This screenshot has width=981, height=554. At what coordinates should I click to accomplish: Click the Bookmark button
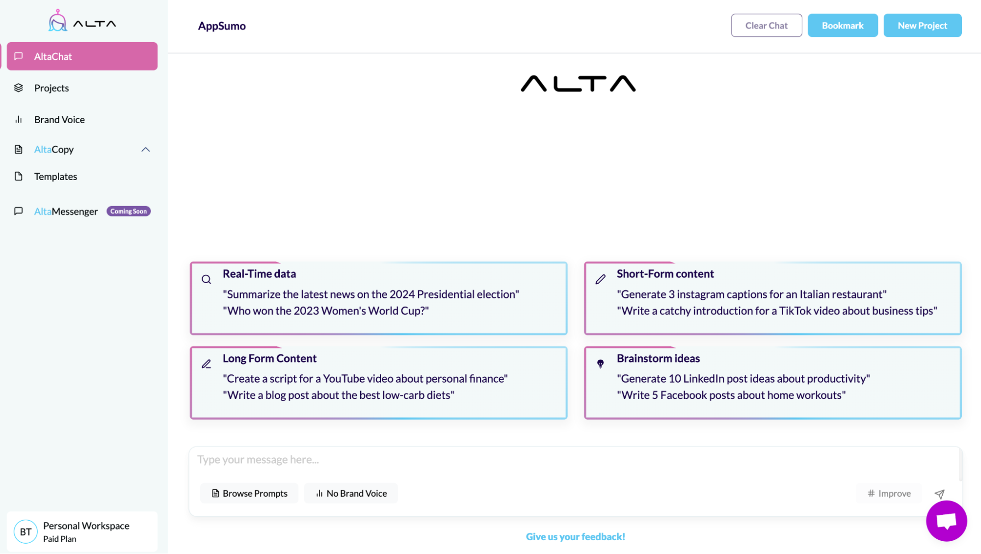click(x=843, y=25)
